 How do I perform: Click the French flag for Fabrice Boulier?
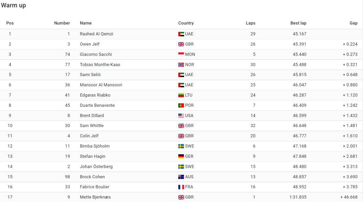[181, 187]
